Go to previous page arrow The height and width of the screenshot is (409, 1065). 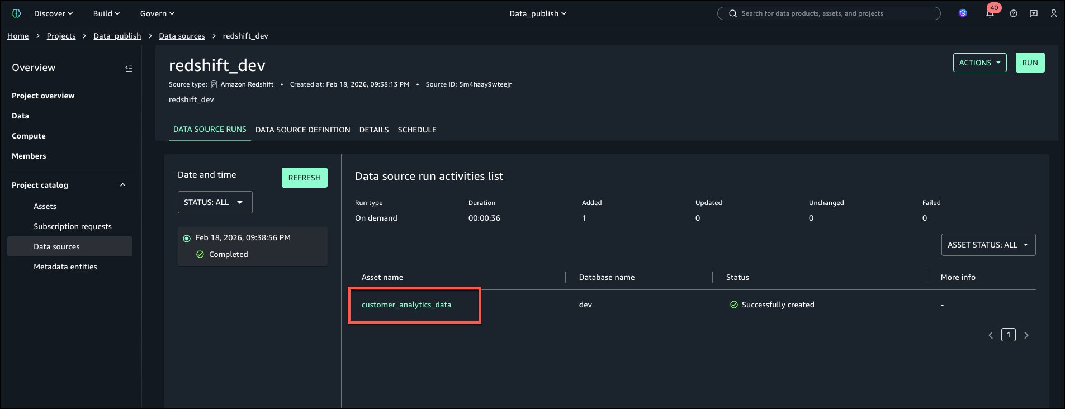(x=990, y=335)
